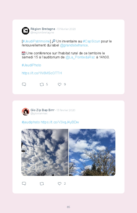This screenshot has width=137, height=213.
Task: Retweet the Gio Zip Bap Brrr tweet
Action: click(42, 184)
